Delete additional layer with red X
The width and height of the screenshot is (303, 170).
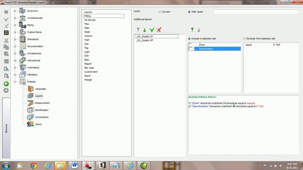coord(159,30)
